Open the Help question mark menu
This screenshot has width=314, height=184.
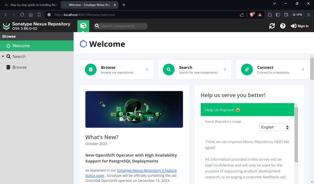[283, 26]
